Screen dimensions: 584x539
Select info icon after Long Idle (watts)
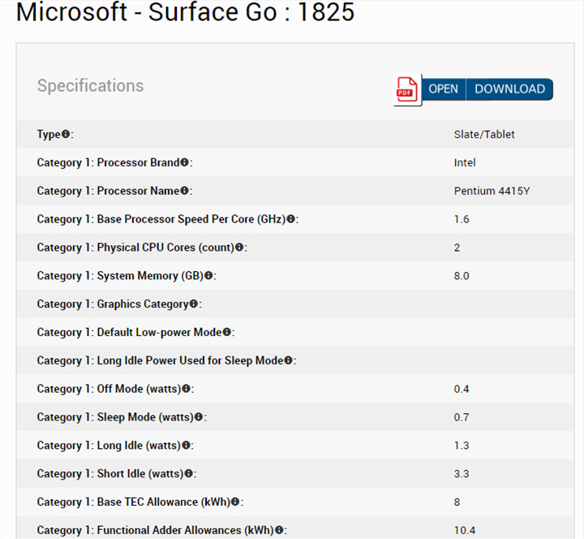click(x=186, y=445)
